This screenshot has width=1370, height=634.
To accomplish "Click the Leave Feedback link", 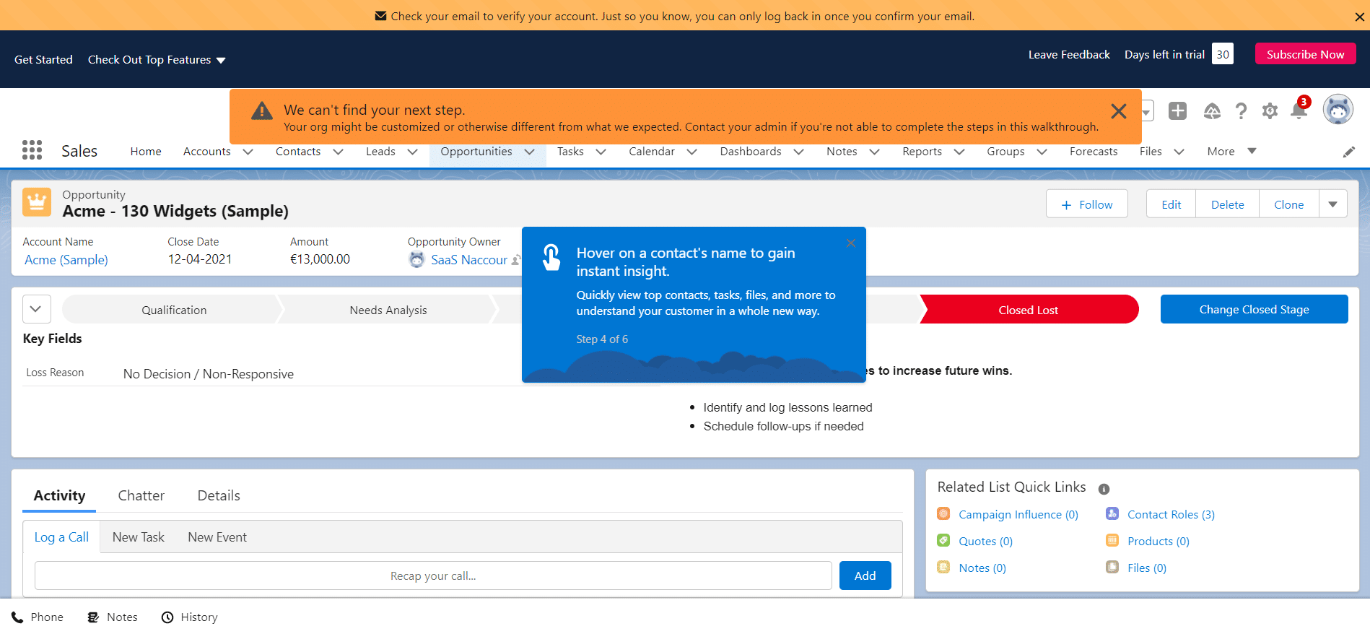I will click(x=1069, y=55).
